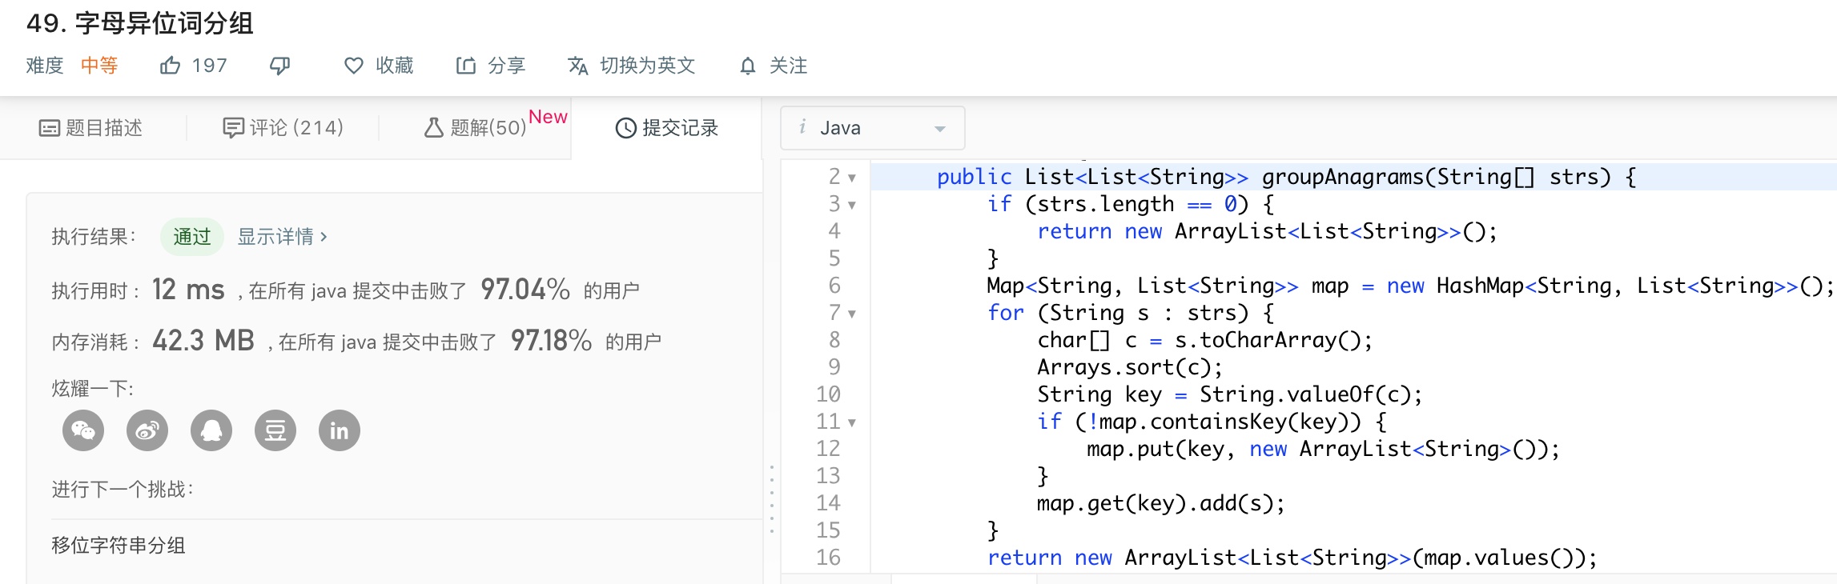
Task: Click the 关注 text label
Action: pos(789,66)
